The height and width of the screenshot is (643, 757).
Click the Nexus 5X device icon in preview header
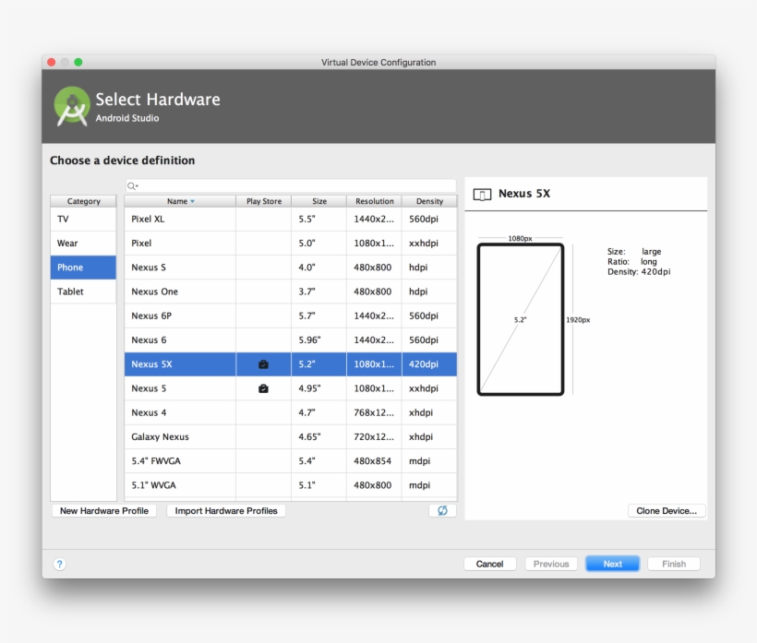[482, 194]
